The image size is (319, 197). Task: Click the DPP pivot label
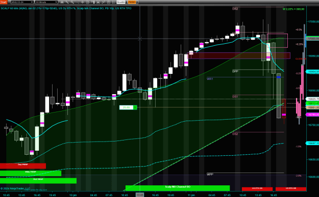[x=235, y=71]
